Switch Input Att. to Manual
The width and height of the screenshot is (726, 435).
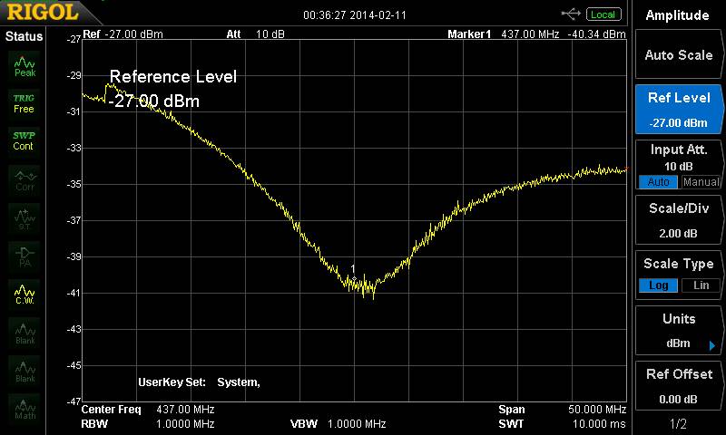[701, 182]
